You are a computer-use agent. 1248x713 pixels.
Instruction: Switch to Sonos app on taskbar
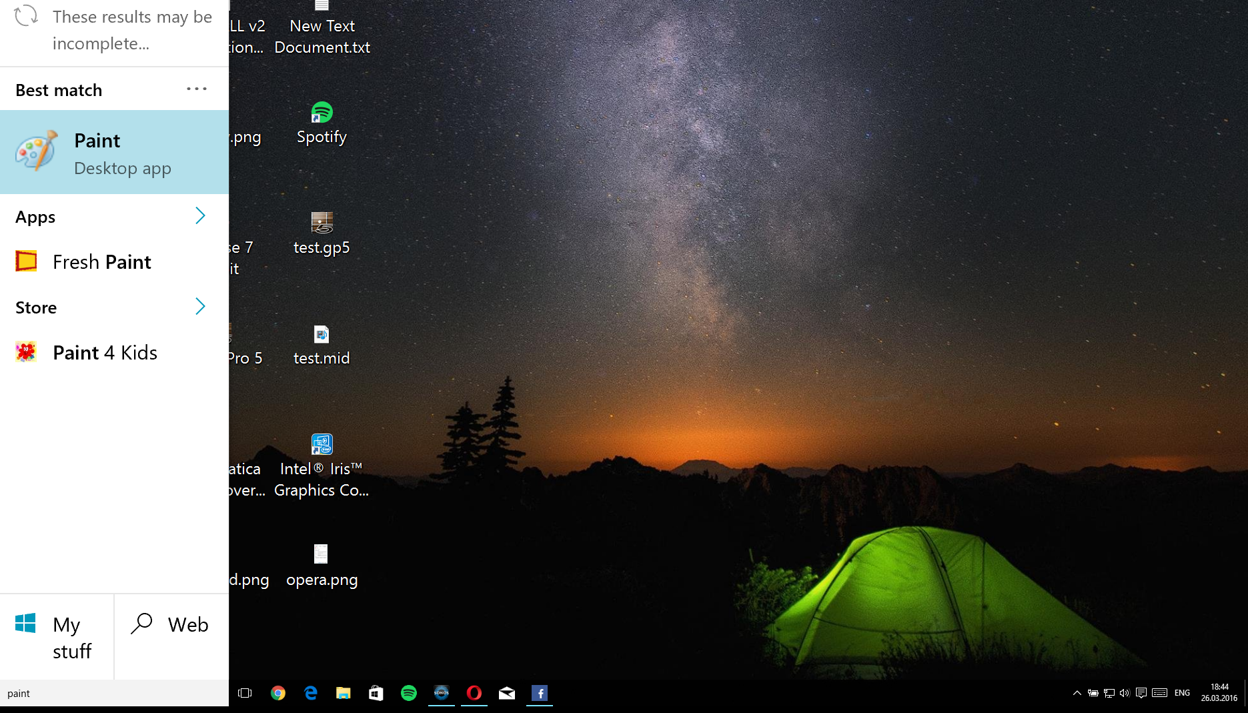442,693
